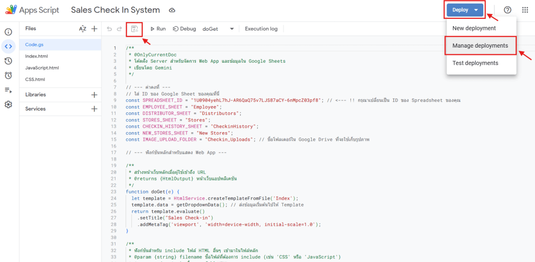
Task: Open Project Settings gear icon
Action: 8,105
